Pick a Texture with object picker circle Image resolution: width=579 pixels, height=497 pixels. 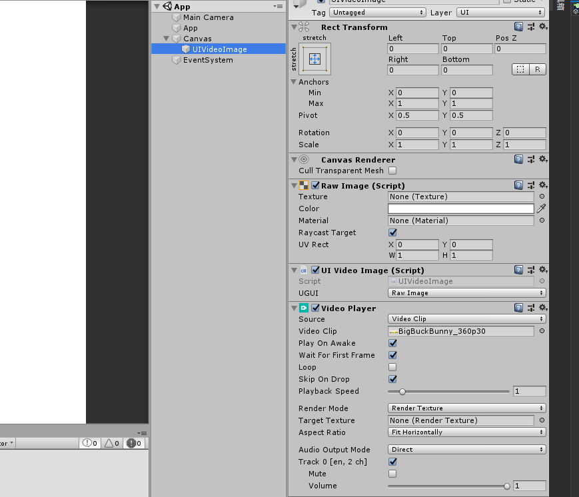(542, 197)
